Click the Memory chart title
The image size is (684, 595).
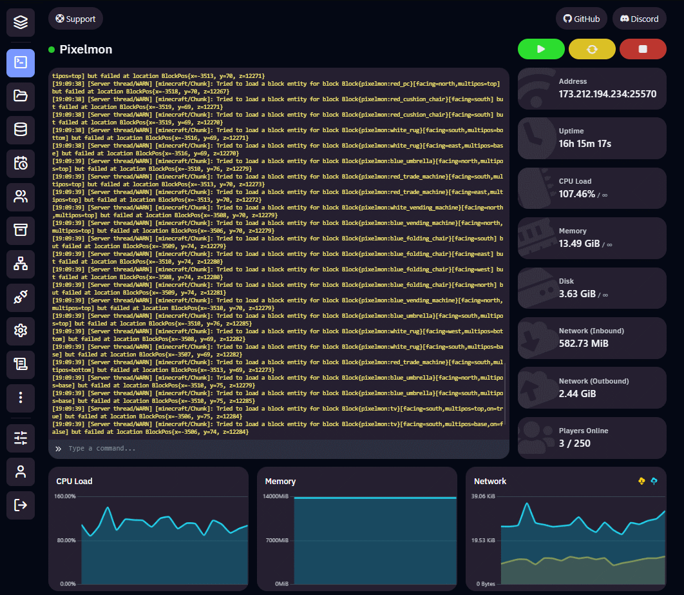click(280, 482)
